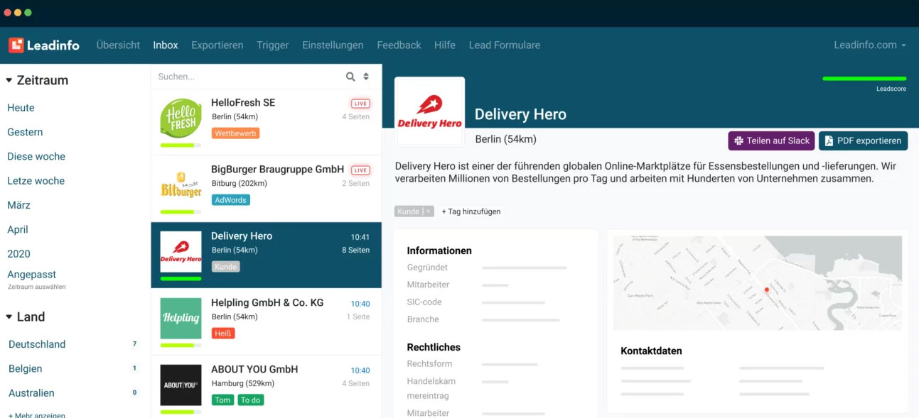
Task: Click the red location marker on the map
Action: click(x=766, y=290)
